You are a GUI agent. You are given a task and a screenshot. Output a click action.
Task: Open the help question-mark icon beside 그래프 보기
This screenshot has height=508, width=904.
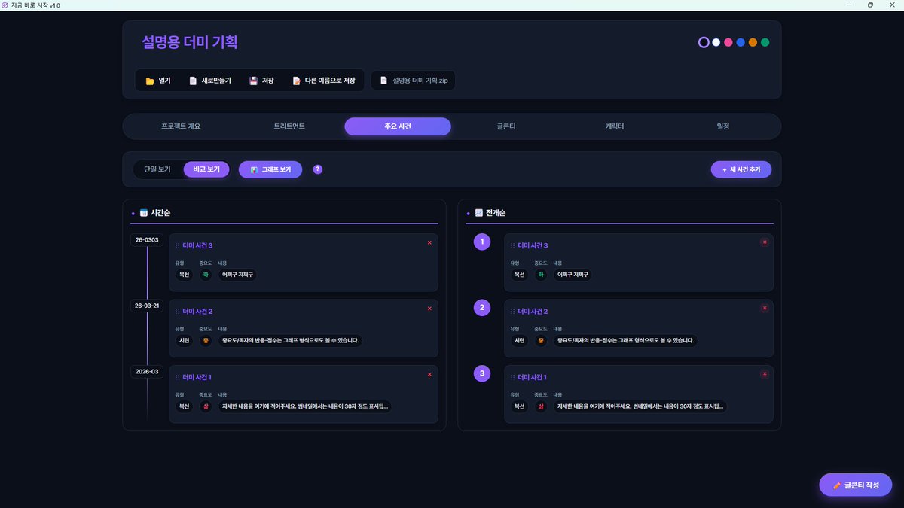318,169
